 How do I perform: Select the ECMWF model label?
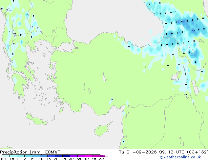(x=53, y=152)
